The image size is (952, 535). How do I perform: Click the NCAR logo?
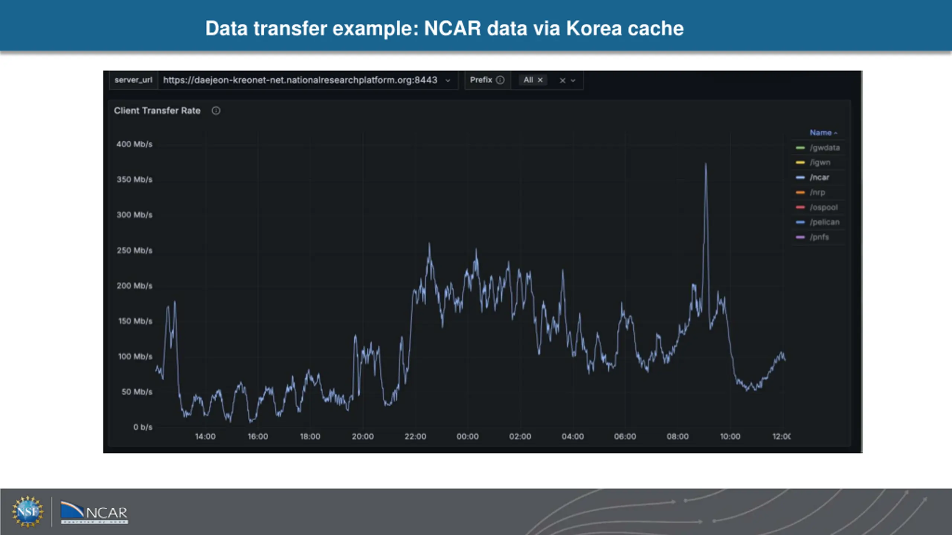pos(94,513)
